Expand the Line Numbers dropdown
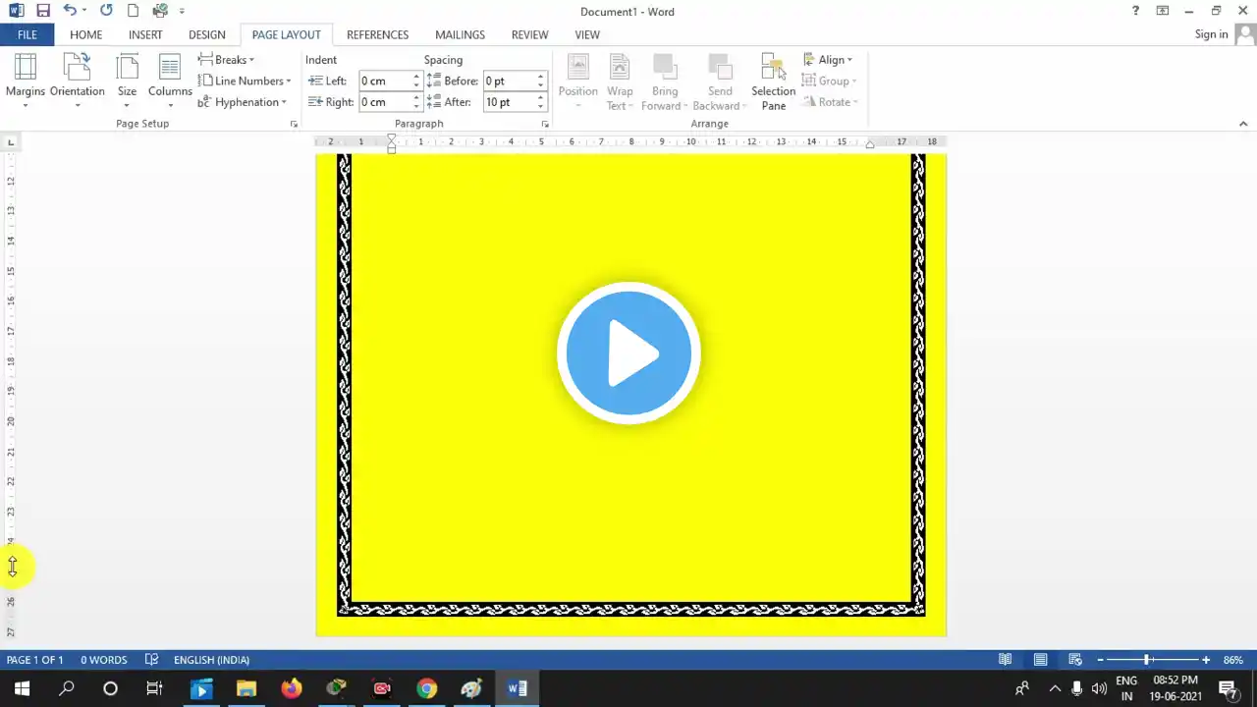The height and width of the screenshot is (707, 1257). click(245, 81)
